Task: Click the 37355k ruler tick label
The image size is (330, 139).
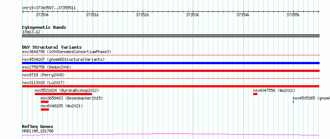Action: 293,15
